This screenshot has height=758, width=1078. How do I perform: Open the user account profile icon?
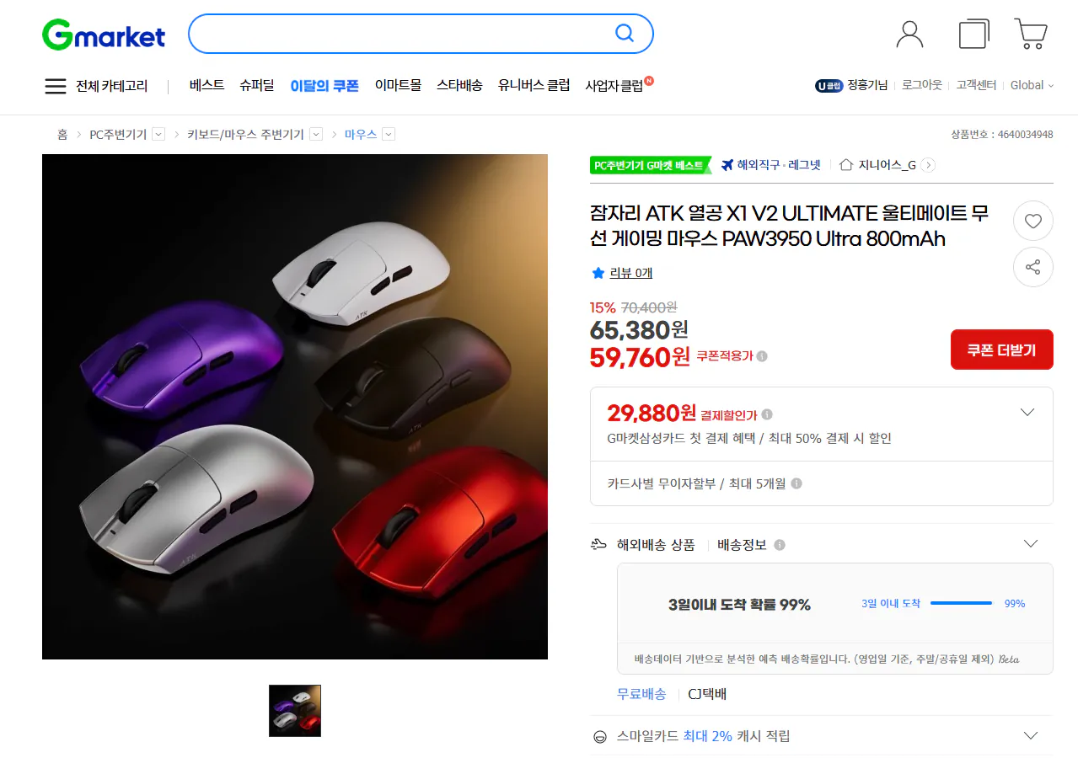tap(909, 34)
